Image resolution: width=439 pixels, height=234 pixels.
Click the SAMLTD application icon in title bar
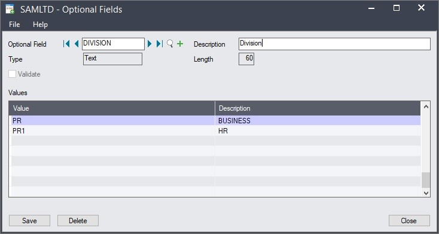10,9
